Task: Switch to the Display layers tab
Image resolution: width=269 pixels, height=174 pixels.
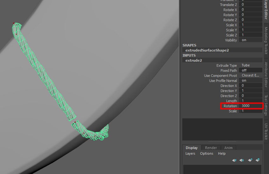Action: click(x=191, y=148)
